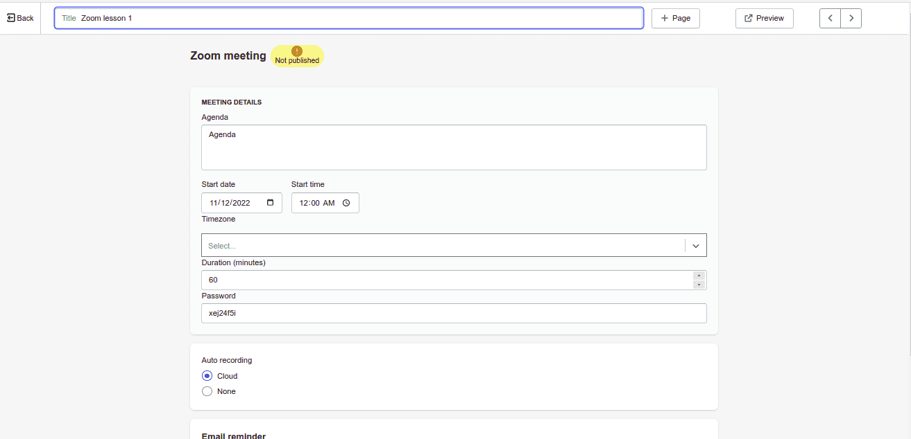This screenshot has width=911, height=439.
Task: Decrease Duration minutes with down stepper
Action: pos(699,285)
